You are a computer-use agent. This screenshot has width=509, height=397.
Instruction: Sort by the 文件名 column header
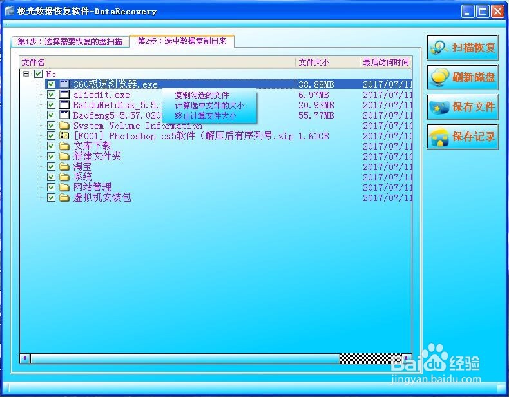coord(157,63)
